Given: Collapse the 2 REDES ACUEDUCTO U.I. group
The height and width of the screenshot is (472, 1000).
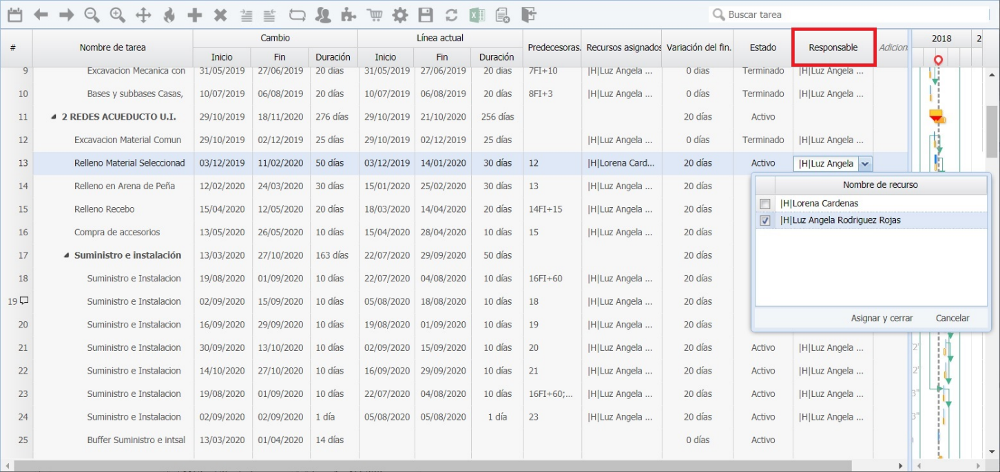Looking at the screenshot, I should (54, 117).
